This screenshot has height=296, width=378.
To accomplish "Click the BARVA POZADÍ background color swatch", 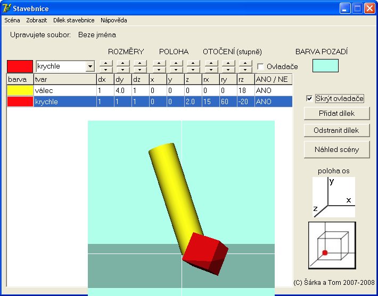I will point(325,65).
